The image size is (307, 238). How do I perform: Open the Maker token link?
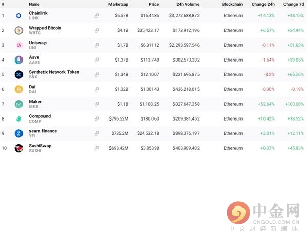pyautogui.click(x=35, y=102)
